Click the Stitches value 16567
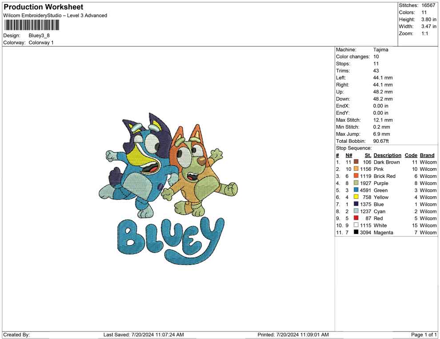440x339 pixels. (x=428, y=5)
